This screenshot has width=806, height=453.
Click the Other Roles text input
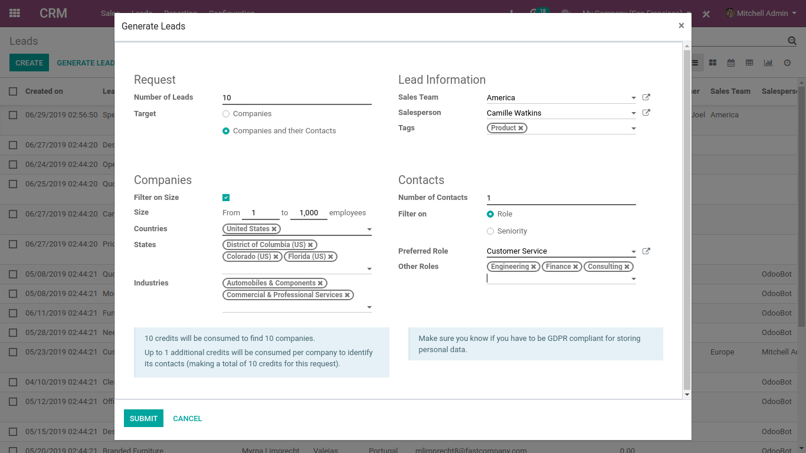(558, 278)
